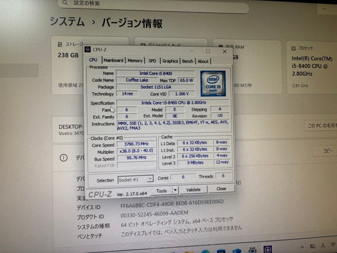
Task: Click the search magnifier icon in Settings
Action: click(65, 2)
